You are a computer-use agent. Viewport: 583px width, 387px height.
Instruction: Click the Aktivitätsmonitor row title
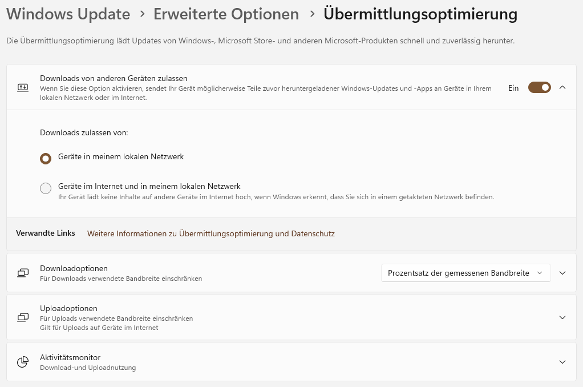click(70, 357)
